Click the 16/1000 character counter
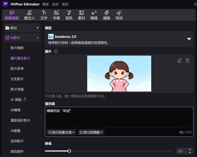The height and width of the screenshot is (157, 197). [185, 132]
